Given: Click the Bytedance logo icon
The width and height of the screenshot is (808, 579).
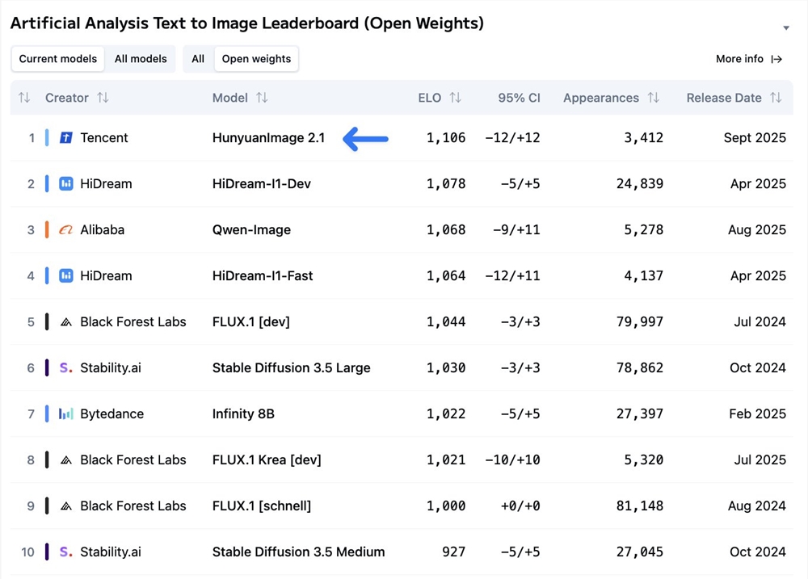Looking at the screenshot, I should click(66, 414).
